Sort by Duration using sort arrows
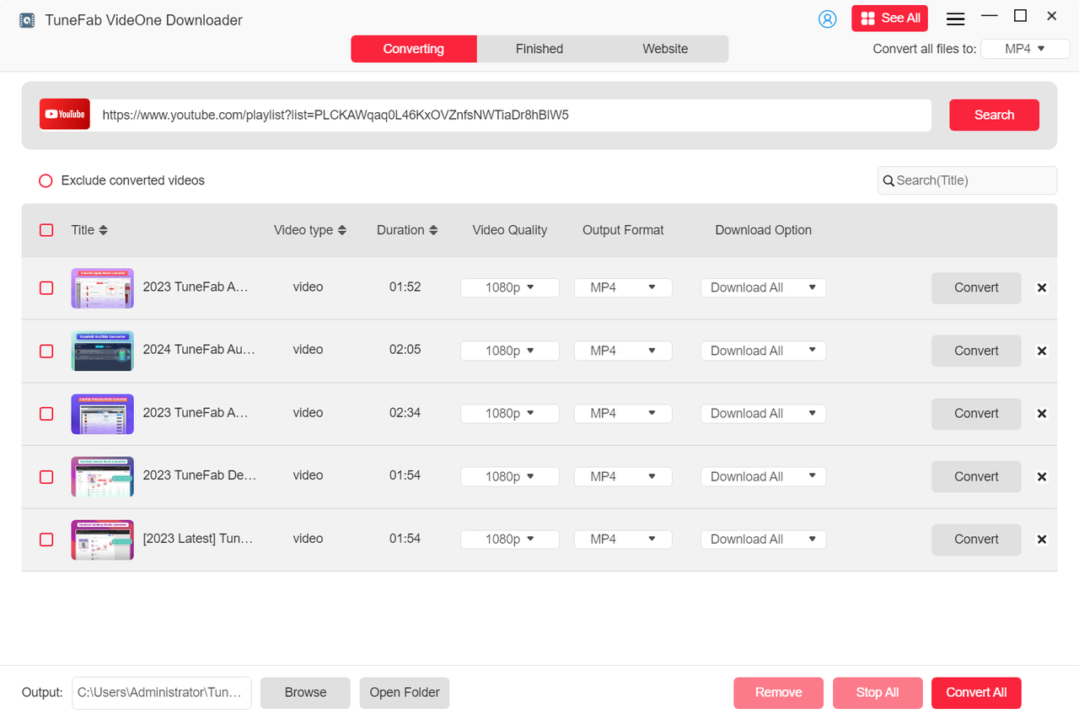 433,230
